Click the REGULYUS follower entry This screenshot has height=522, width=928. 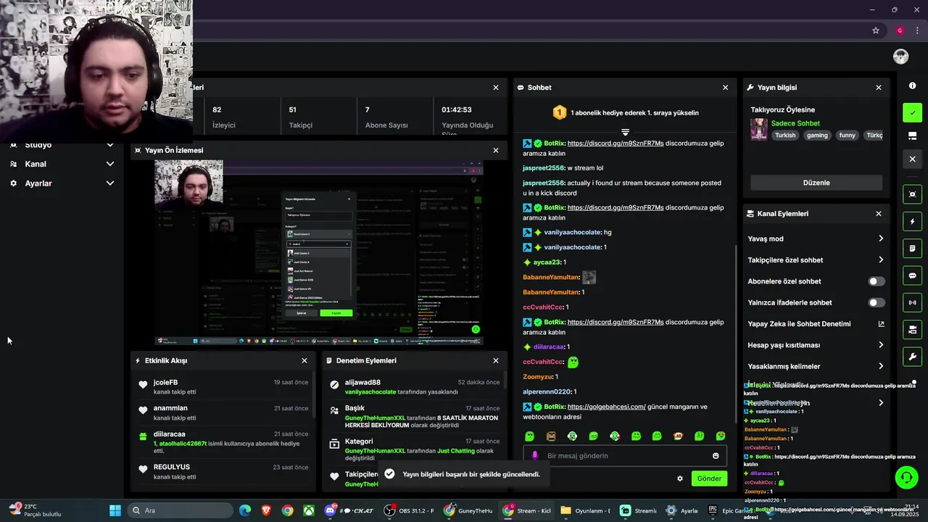tap(223, 471)
